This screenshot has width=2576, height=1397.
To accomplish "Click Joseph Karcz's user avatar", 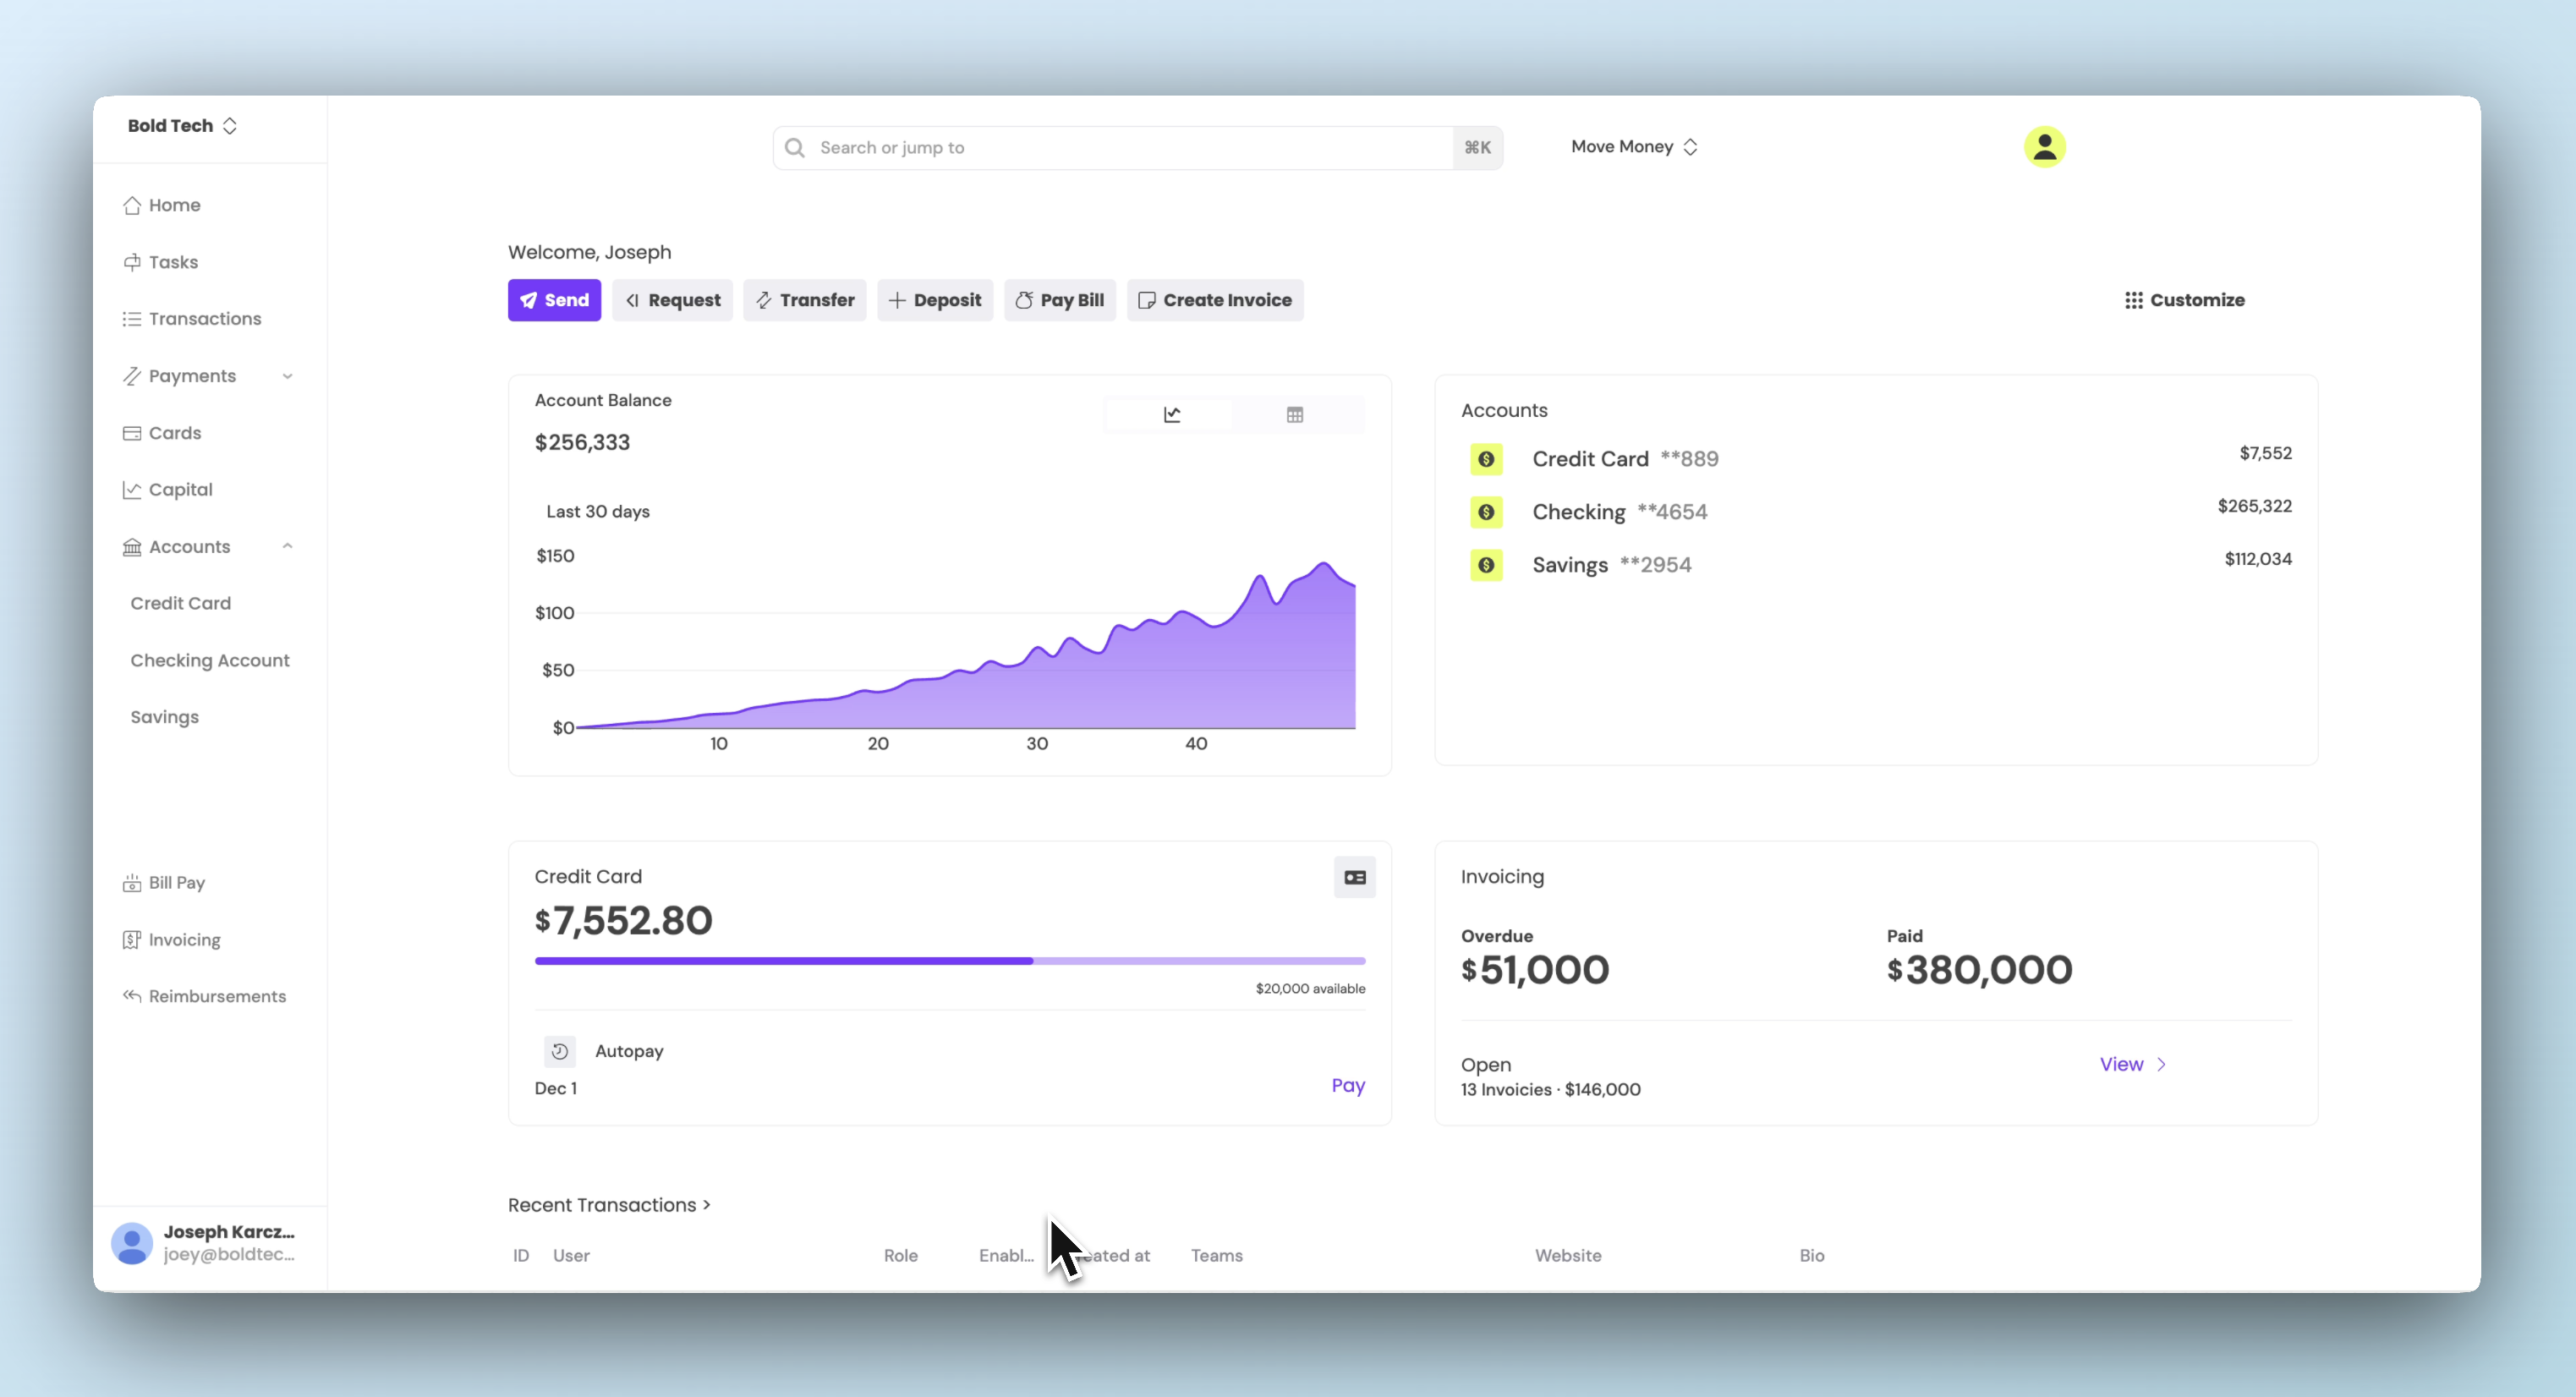I will 132,1243.
